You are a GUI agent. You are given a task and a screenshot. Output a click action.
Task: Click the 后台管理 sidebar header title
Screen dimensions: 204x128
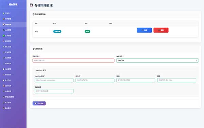coord(13,4)
